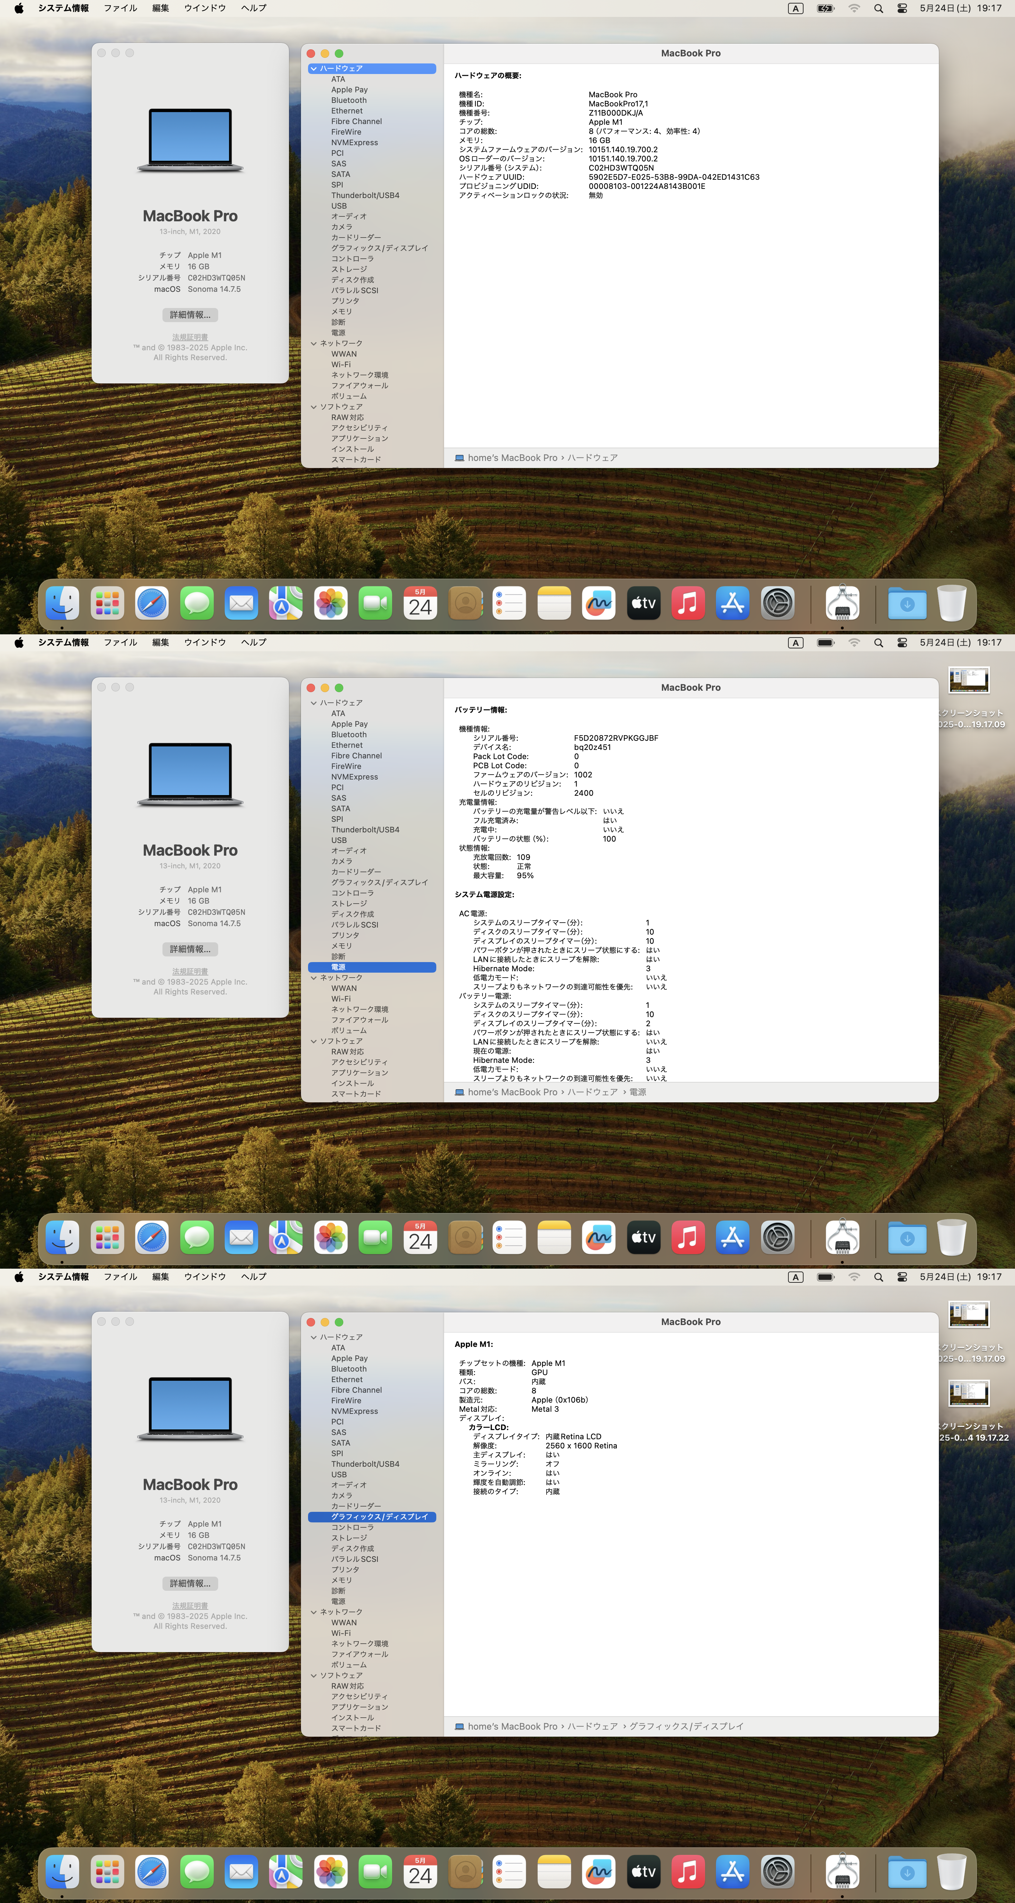Select Thunderbolt/USB4 in the battery info window sidebar

[365, 830]
